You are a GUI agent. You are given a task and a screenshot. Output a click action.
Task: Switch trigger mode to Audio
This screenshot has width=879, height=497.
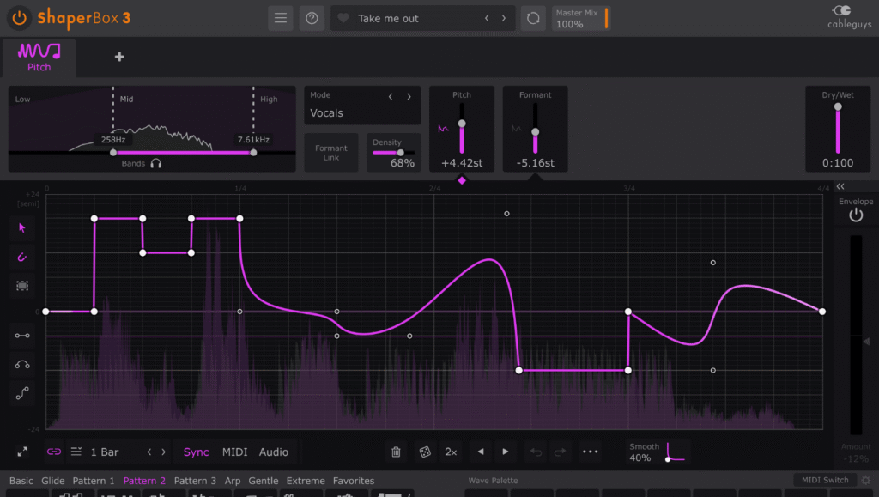tap(274, 452)
